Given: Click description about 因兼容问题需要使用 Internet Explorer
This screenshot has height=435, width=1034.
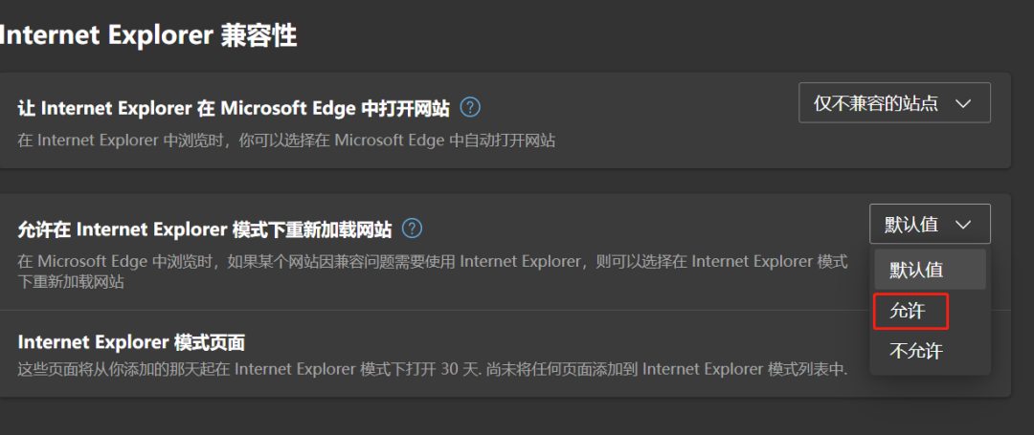Looking at the screenshot, I should [433, 261].
